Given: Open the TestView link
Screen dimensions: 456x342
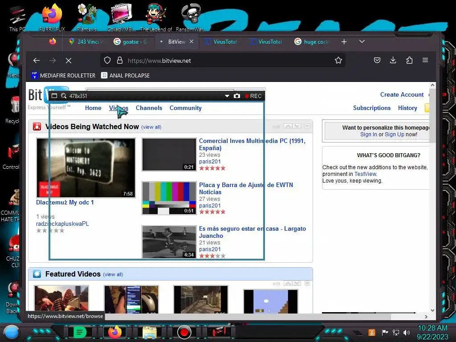Looking at the screenshot, I should [365, 174].
